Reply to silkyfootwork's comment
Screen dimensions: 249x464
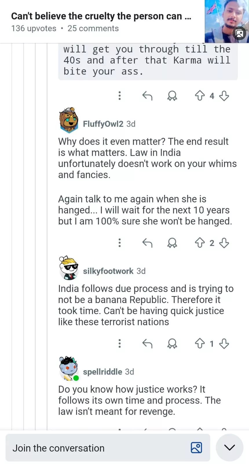point(147,343)
